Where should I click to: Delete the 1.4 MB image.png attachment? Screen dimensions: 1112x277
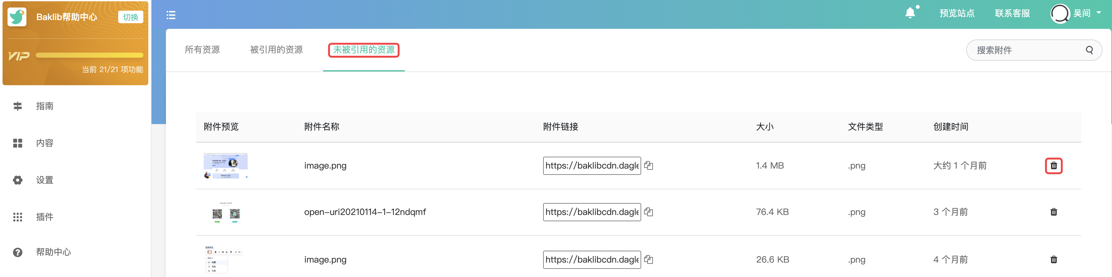(1053, 165)
